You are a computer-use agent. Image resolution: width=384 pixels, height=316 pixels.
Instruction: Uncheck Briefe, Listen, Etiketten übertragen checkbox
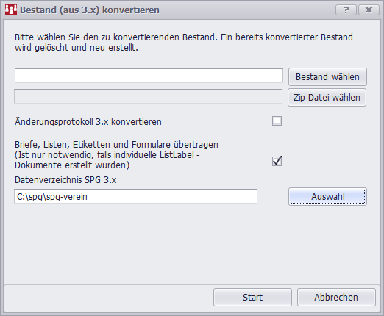(x=277, y=161)
